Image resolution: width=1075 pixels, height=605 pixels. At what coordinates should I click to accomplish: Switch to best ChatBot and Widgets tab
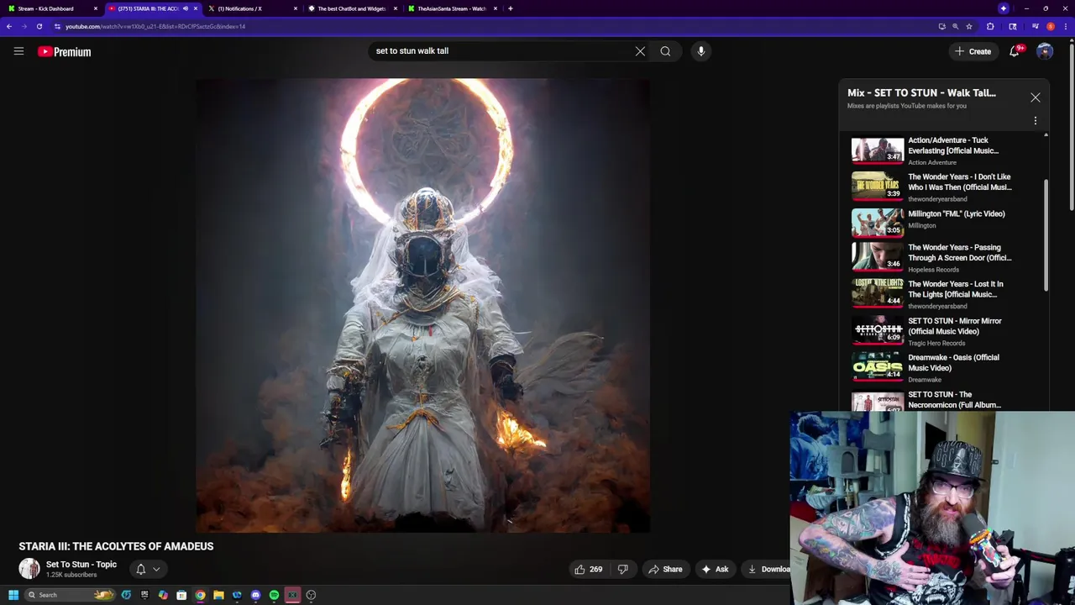(351, 8)
